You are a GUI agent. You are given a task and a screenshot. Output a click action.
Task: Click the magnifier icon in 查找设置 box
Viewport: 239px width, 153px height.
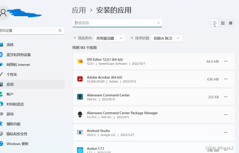click(60, 30)
